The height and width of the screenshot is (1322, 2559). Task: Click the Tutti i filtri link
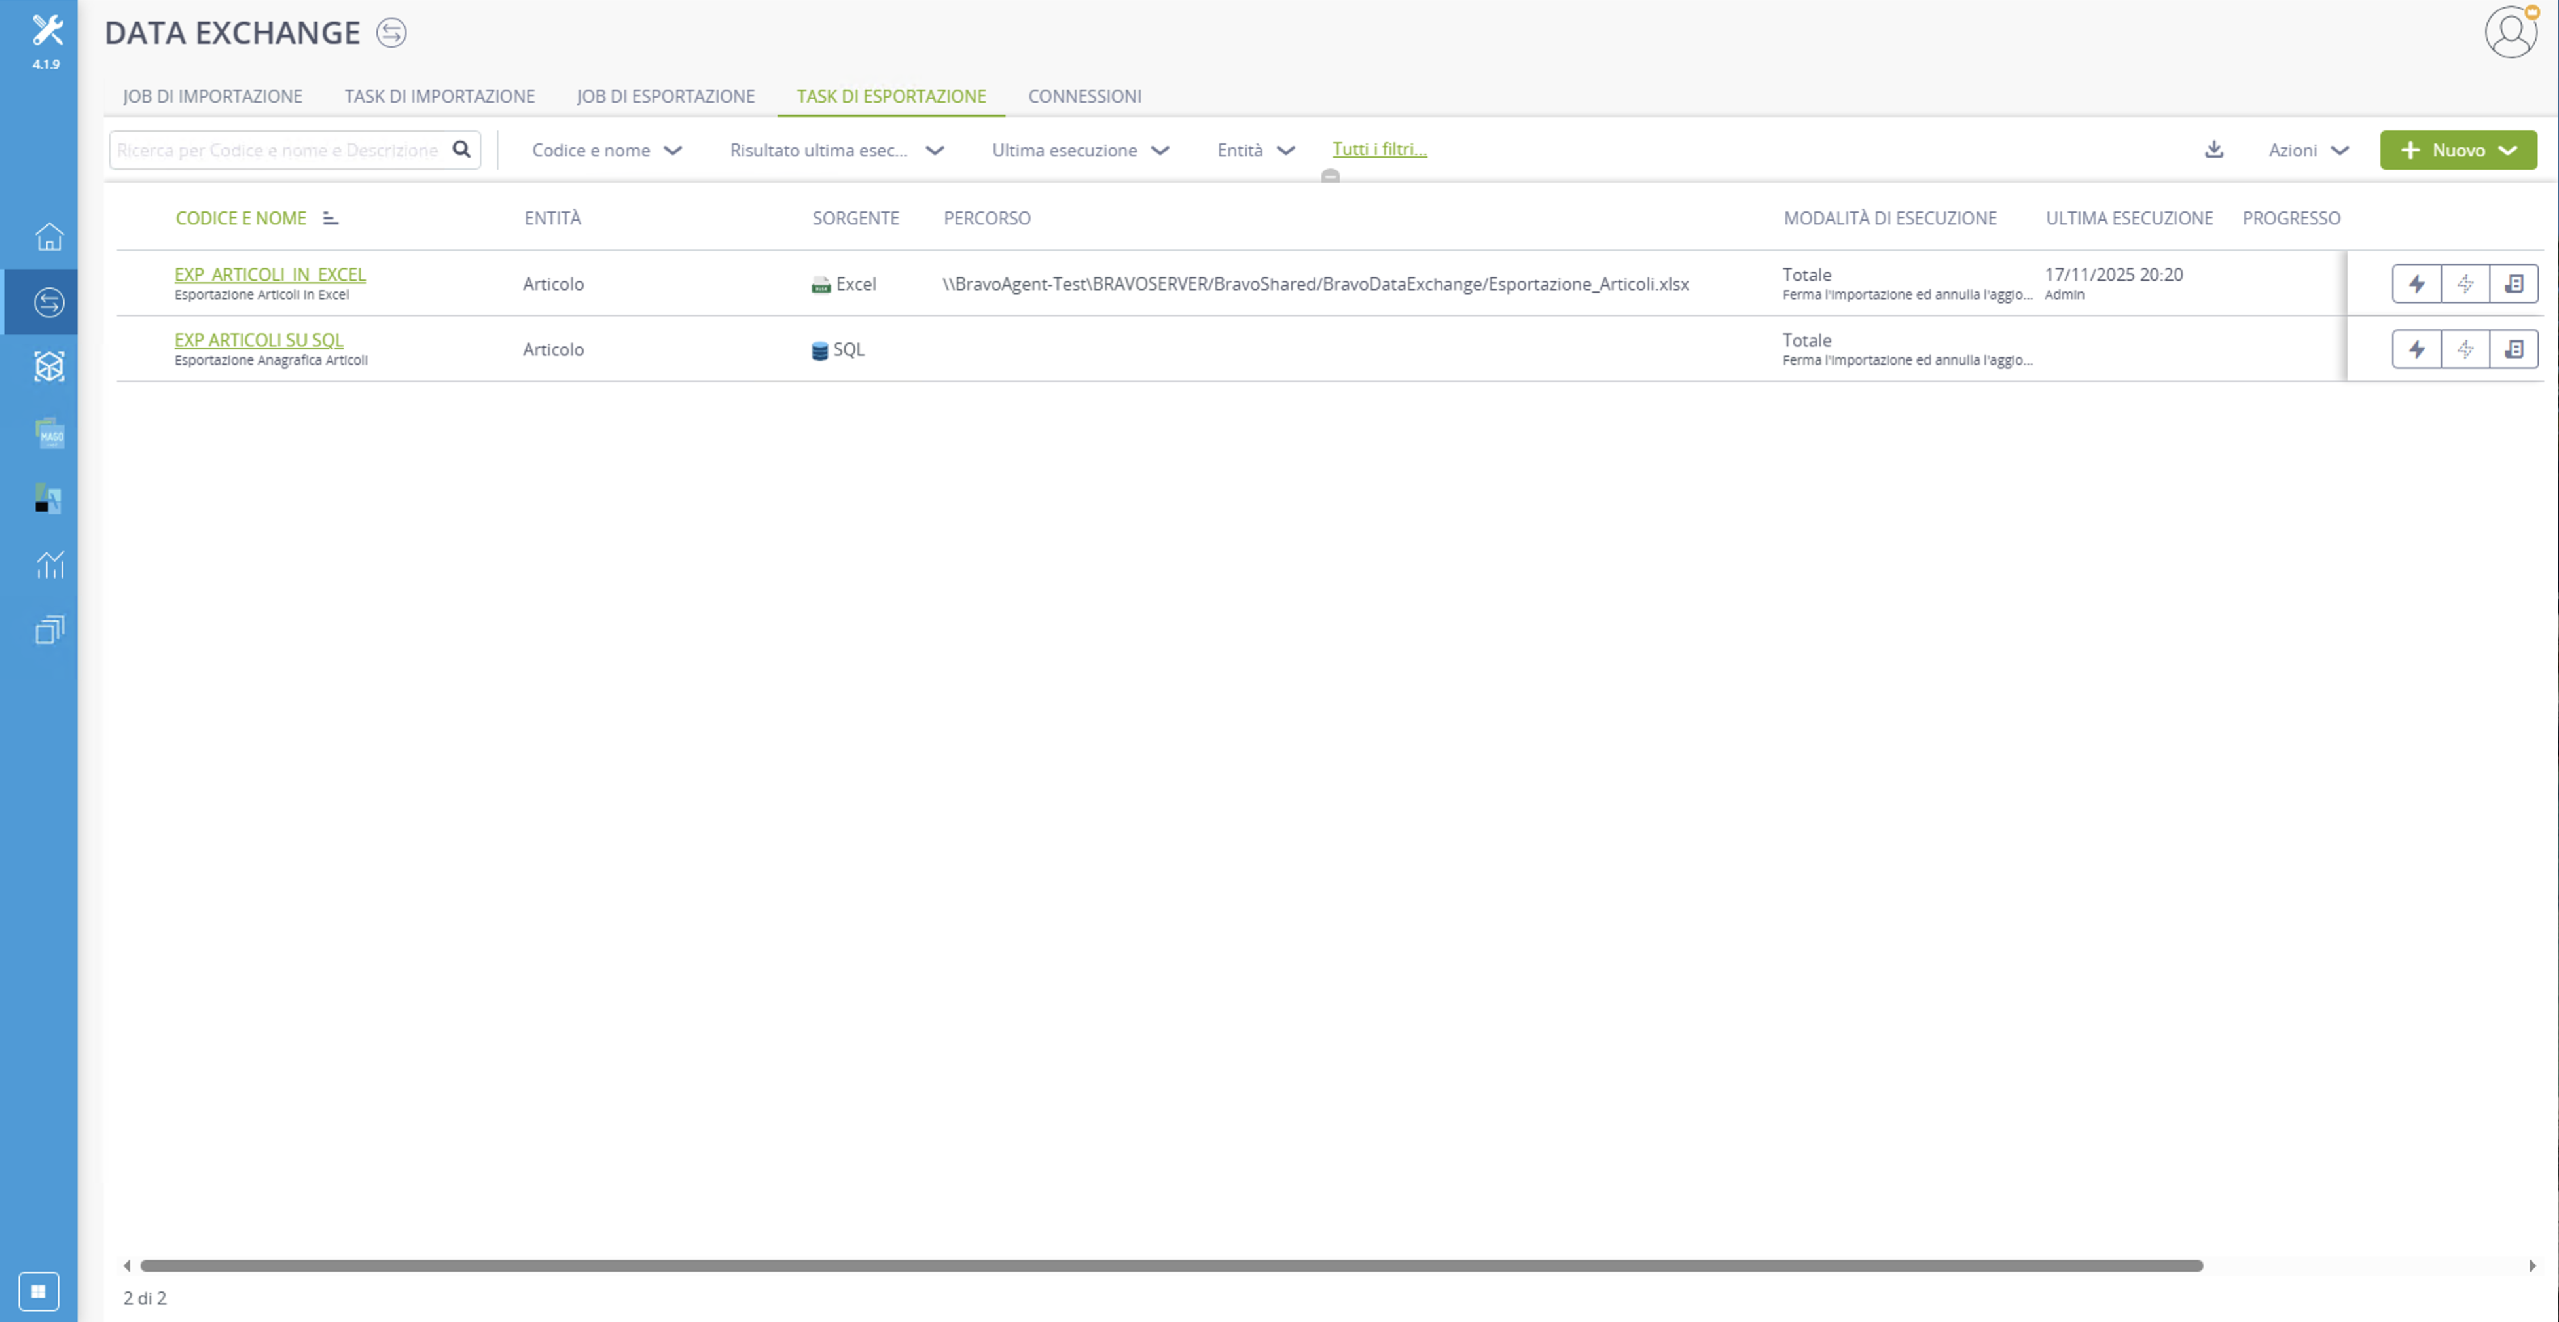click(x=1379, y=149)
